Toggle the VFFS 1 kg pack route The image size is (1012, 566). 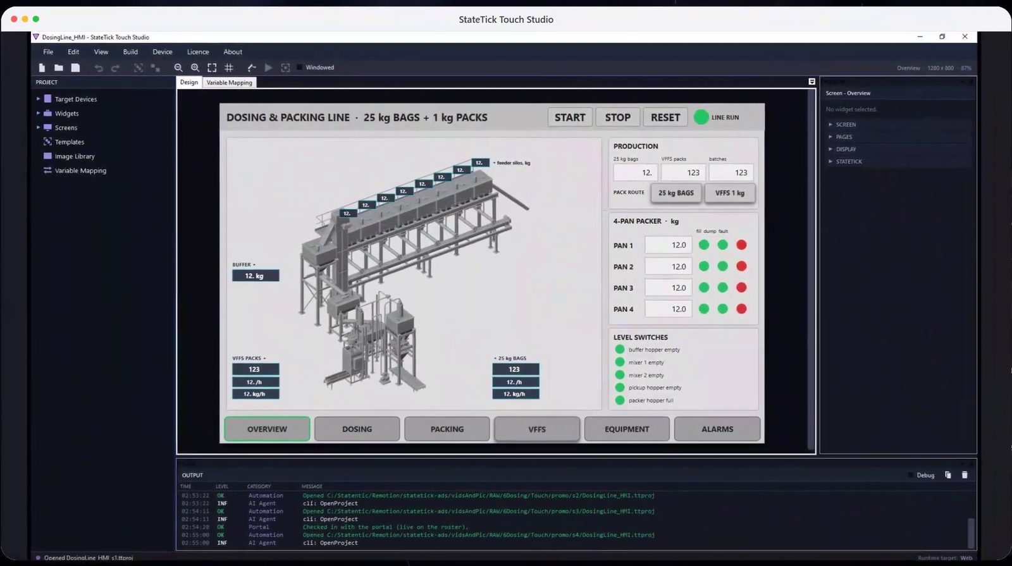point(730,193)
